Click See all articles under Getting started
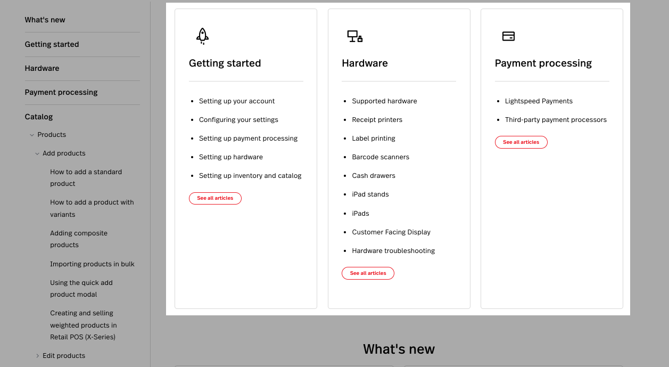This screenshot has height=367, width=669. (215, 198)
